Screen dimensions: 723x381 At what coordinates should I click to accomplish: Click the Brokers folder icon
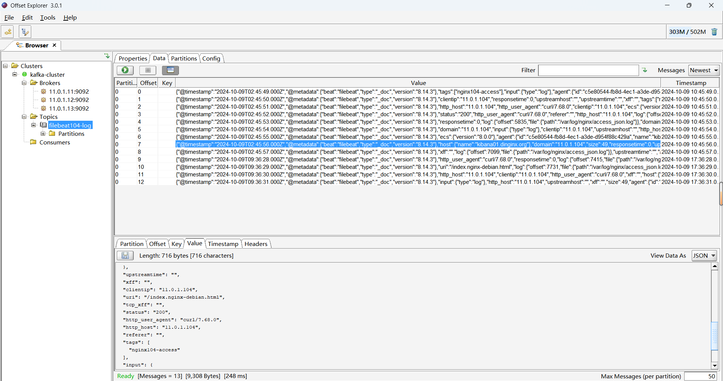point(34,83)
